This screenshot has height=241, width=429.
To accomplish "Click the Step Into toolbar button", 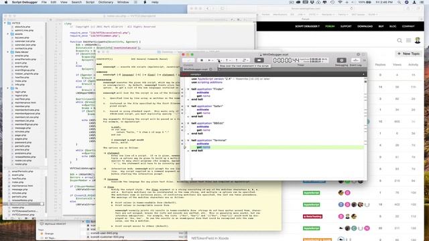I will click(227, 60).
